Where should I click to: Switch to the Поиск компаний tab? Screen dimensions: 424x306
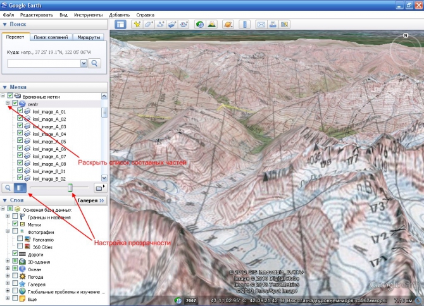tap(51, 37)
